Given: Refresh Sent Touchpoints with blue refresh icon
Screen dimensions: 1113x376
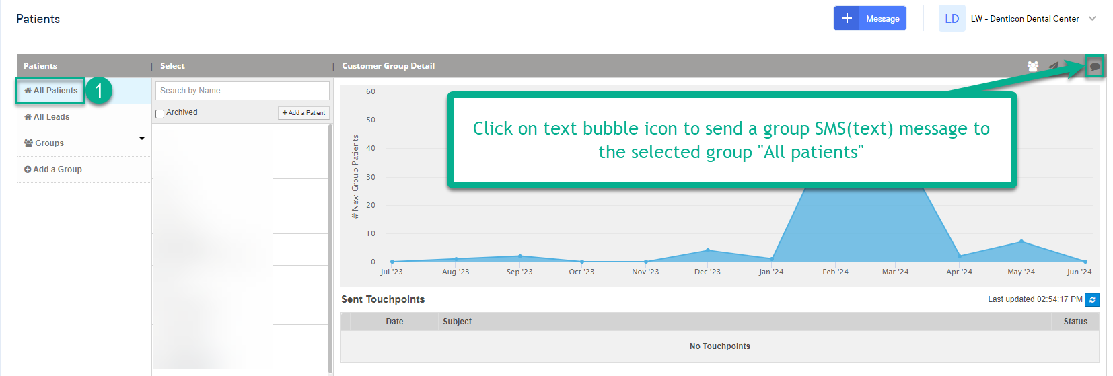Looking at the screenshot, I should click(x=1092, y=300).
